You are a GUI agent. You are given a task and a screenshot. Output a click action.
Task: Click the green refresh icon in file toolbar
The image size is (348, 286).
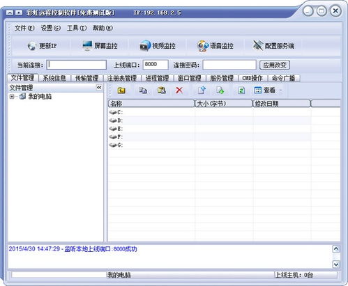(x=241, y=90)
